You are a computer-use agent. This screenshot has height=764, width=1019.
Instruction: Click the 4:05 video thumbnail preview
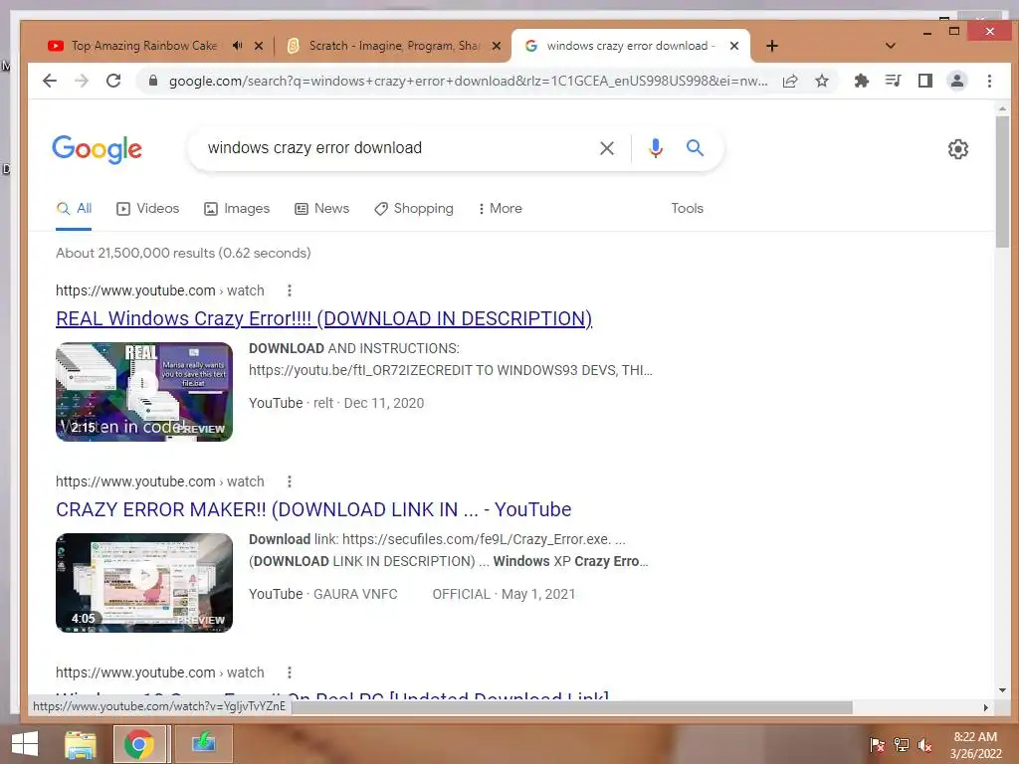pyautogui.click(x=144, y=583)
